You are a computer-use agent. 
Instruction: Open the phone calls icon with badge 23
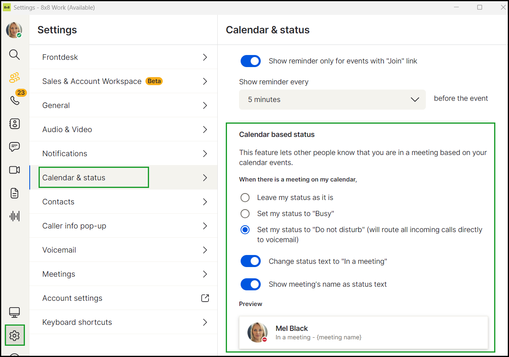[15, 100]
